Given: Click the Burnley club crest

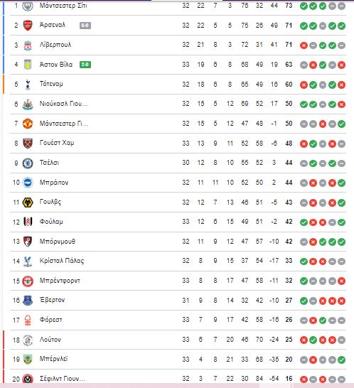Looking at the screenshot, I should coord(28,360).
